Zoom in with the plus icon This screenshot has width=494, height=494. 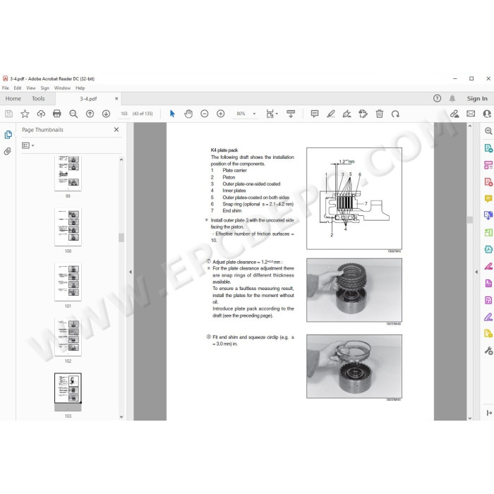pyautogui.click(x=220, y=114)
